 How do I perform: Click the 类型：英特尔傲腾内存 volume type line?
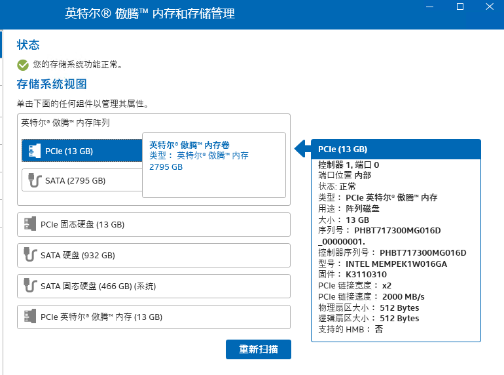point(198,156)
